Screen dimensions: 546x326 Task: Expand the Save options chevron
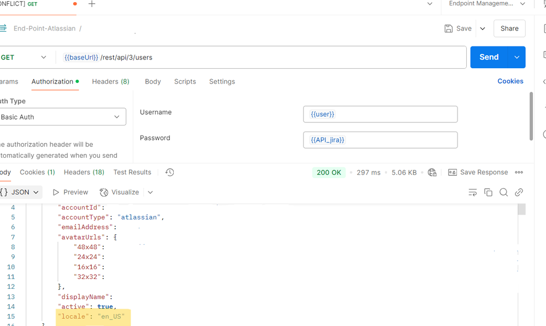483,28
